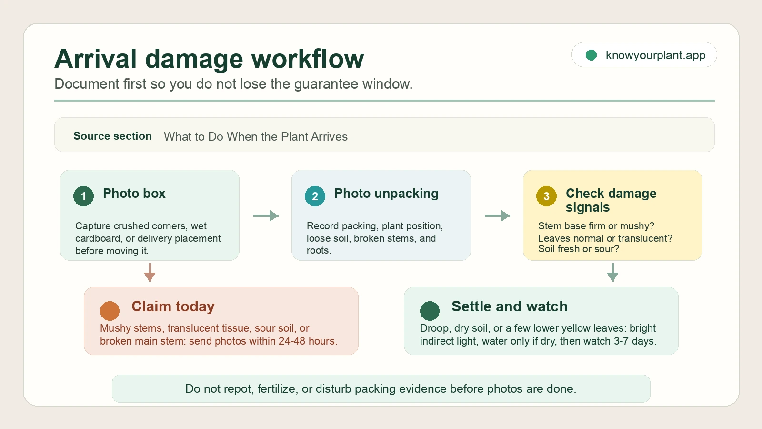Image resolution: width=762 pixels, height=429 pixels.
Task: Click the 'Settle and watch' heading
Action: click(x=510, y=306)
